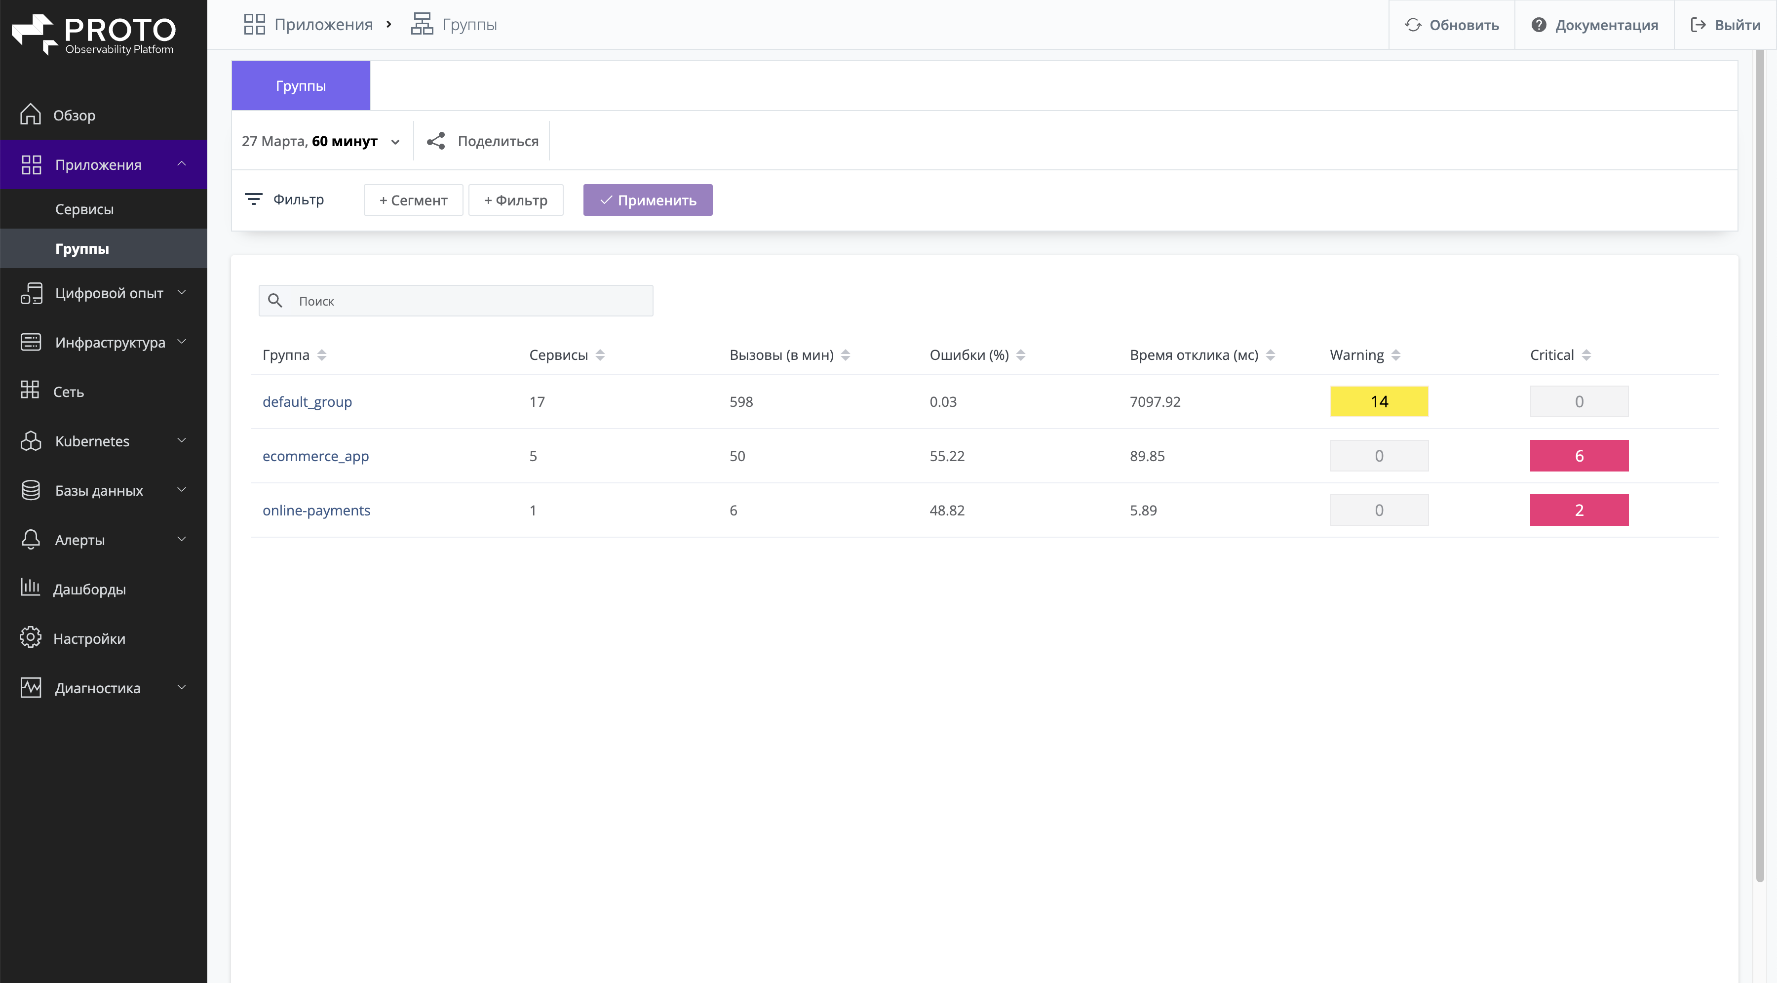Screen dimensions: 1777x983
Task: Click the Обновить button
Action: coord(1451,25)
